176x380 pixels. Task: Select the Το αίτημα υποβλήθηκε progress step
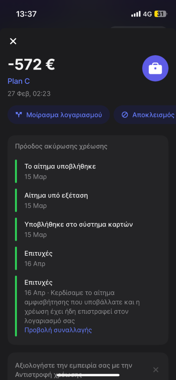pos(88,171)
